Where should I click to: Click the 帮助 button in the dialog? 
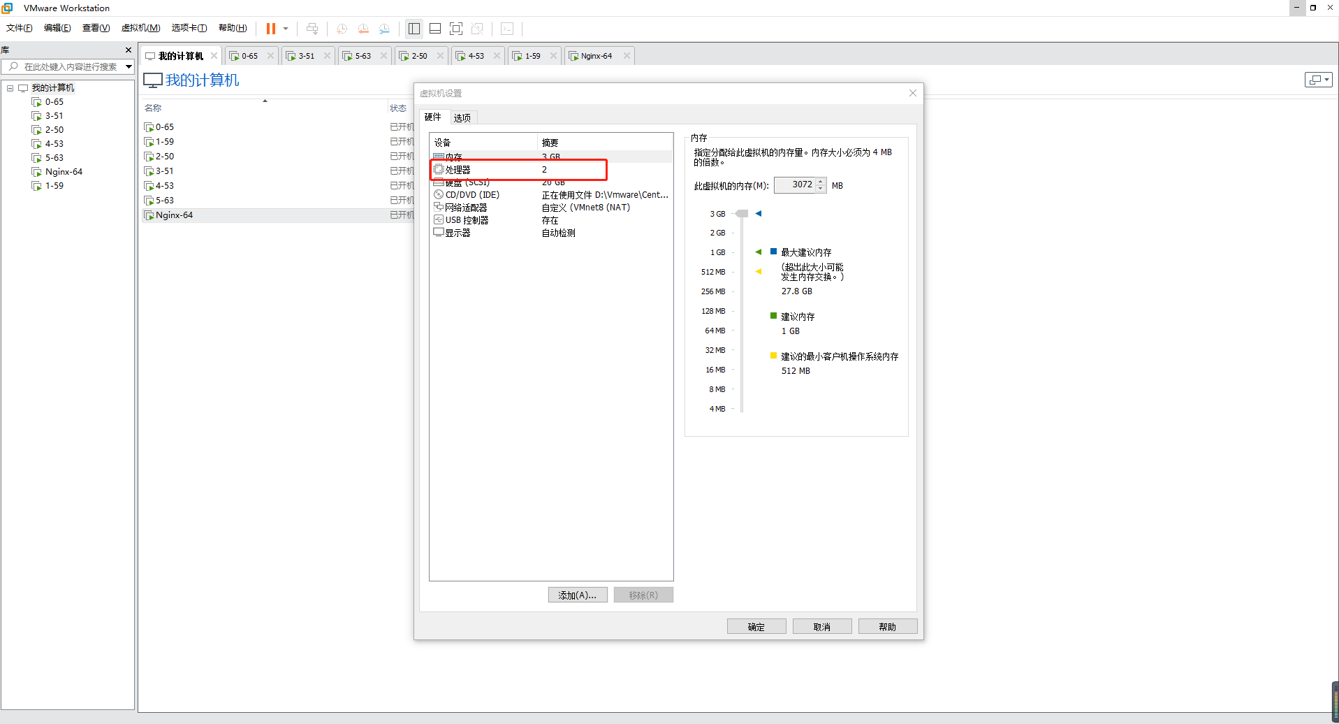point(888,627)
